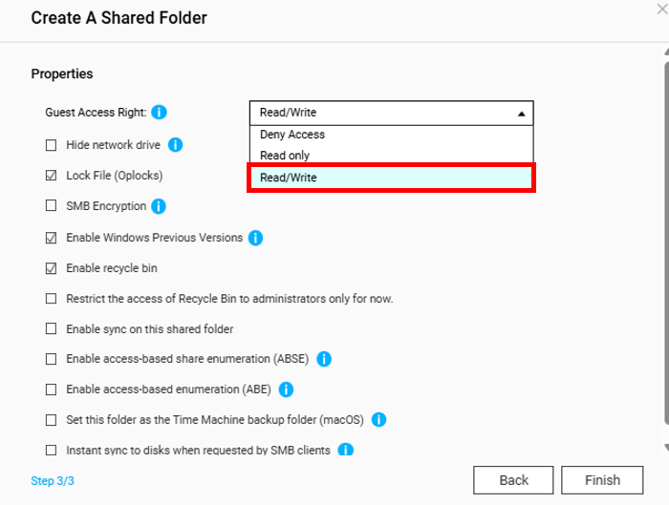
Task: View info for Enable Windows Previous Versions
Action: coord(255,238)
